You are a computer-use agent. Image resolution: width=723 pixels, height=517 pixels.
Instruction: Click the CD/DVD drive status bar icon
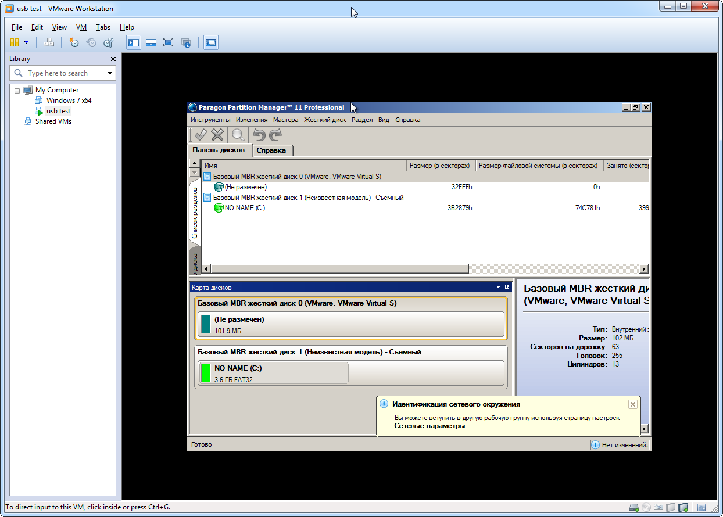pyautogui.click(x=646, y=508)
